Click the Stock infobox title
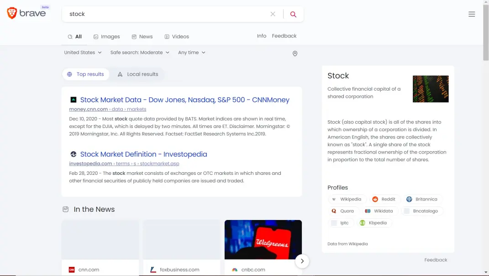 pyautogui.click(x=338, y=76)
